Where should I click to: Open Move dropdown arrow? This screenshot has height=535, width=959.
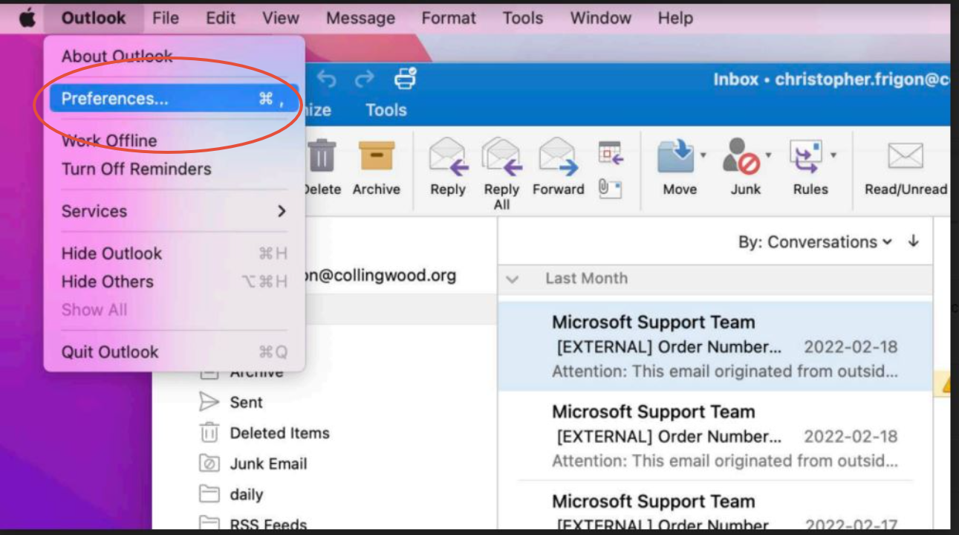pos(703,155)
